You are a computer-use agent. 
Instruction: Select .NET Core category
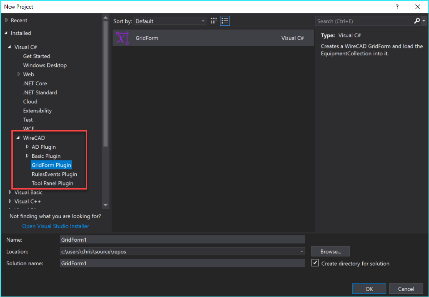pos(35,83)
